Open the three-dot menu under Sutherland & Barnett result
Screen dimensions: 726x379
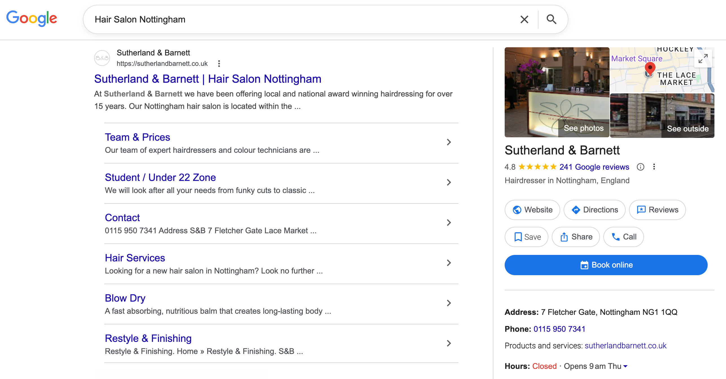tap(219, 64)
